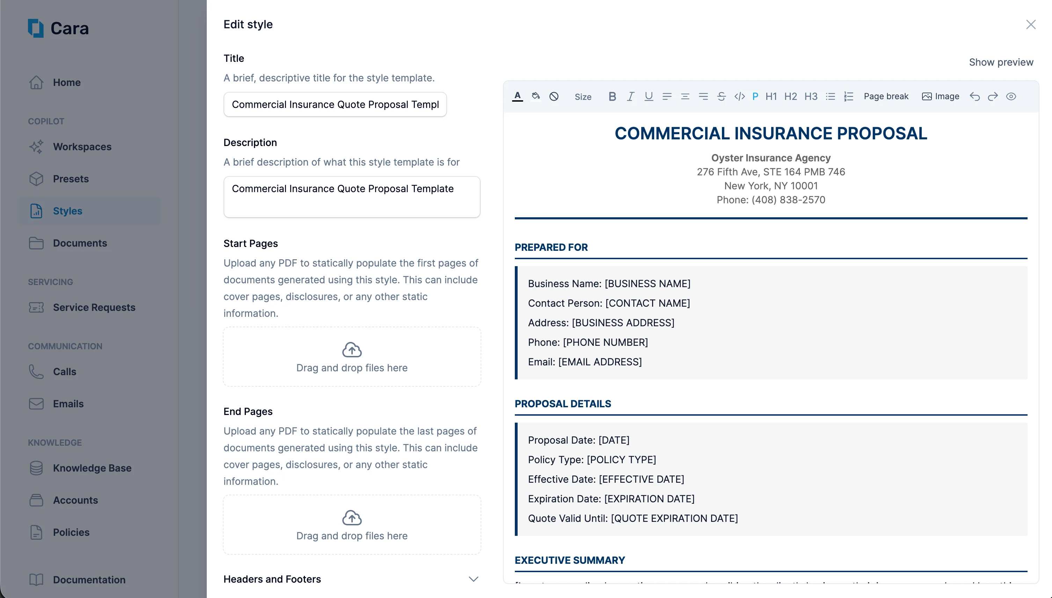Apply H3 heading style
The width and height of the screenshot is (1052, 598).
[x=811, y=96]
